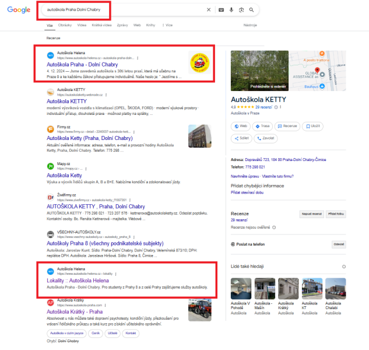Click the Web button in knowledge panel
369x350 pixels.
241,126
